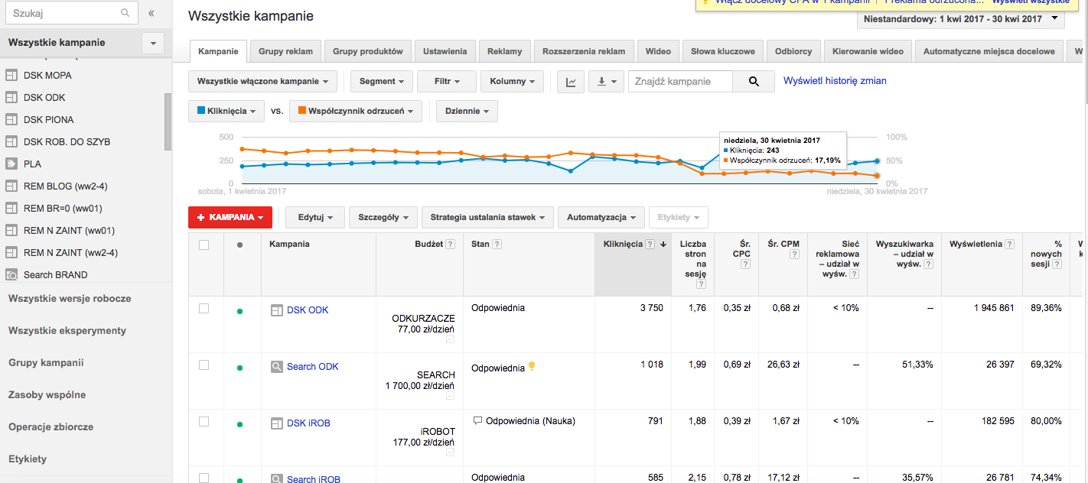Viewport: 1088px width, 483px height.
Task: Open the custom date range dropdown
Action: tap(960, 19)
